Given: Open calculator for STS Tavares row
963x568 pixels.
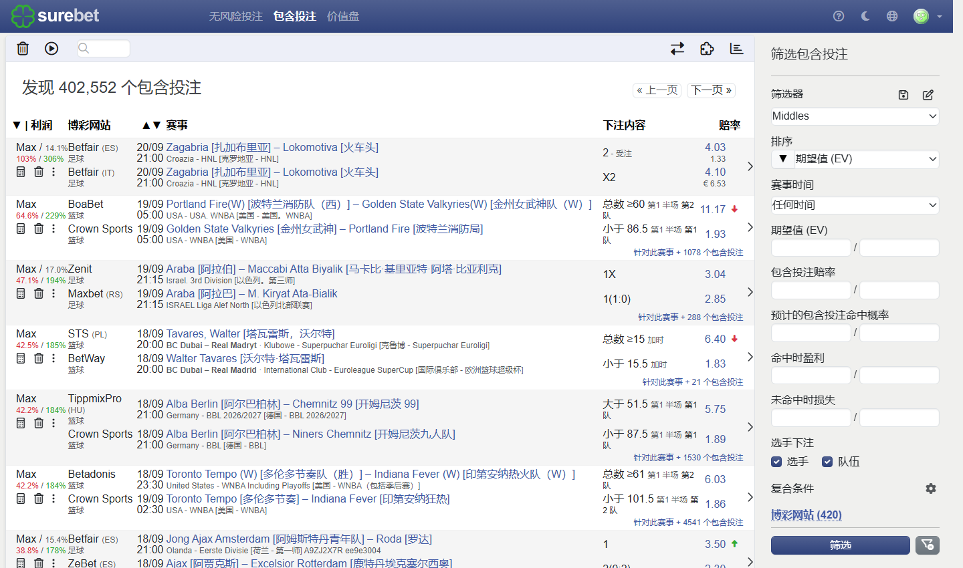Looking at the screenshot, I should (x=21, y=358).
